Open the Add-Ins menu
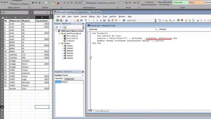Viewport: 211px width, 119px height. click(113, 17)
